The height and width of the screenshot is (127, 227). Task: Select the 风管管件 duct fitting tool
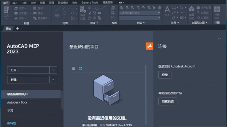click(x=22, y=13)
